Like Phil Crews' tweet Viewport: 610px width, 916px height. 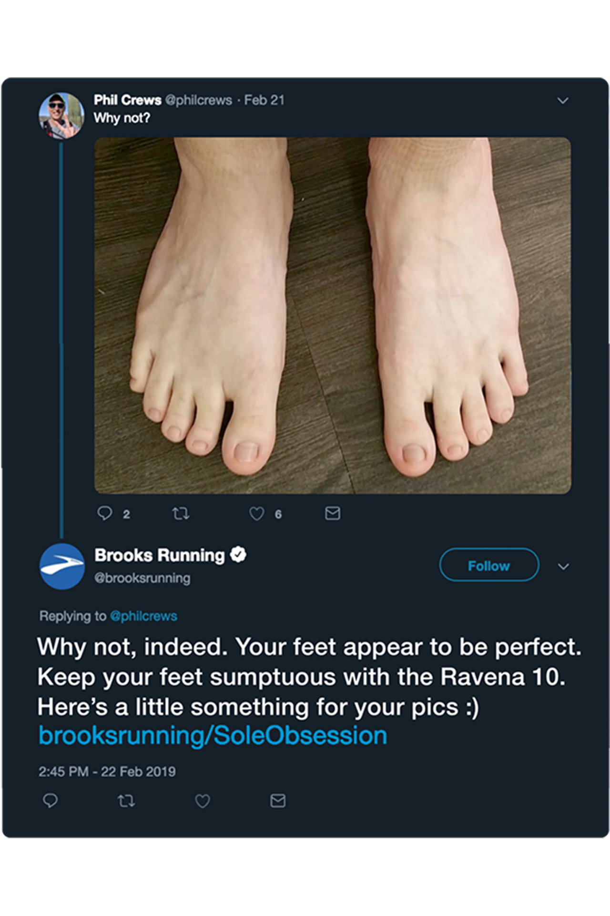coord(257,514)
